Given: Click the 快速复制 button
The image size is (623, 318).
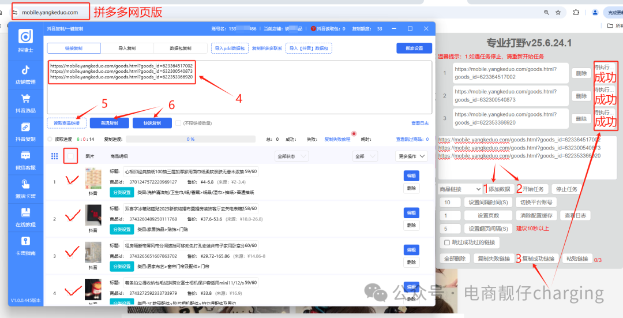Looking at the screenshot, I should [x=152, y=124].
